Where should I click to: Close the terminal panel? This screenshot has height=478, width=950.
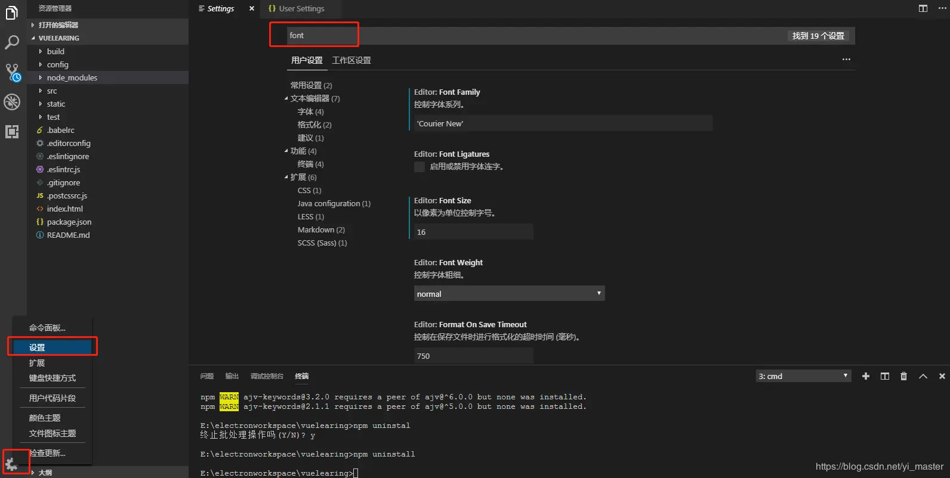pos(942,376)
